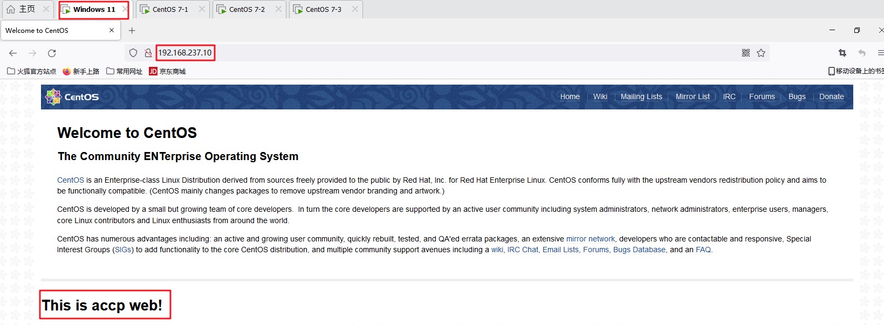Screen dimensions: 884x325
Task: Close the CentOS 7-3 VM tab
Action: [x=355, y=9]
